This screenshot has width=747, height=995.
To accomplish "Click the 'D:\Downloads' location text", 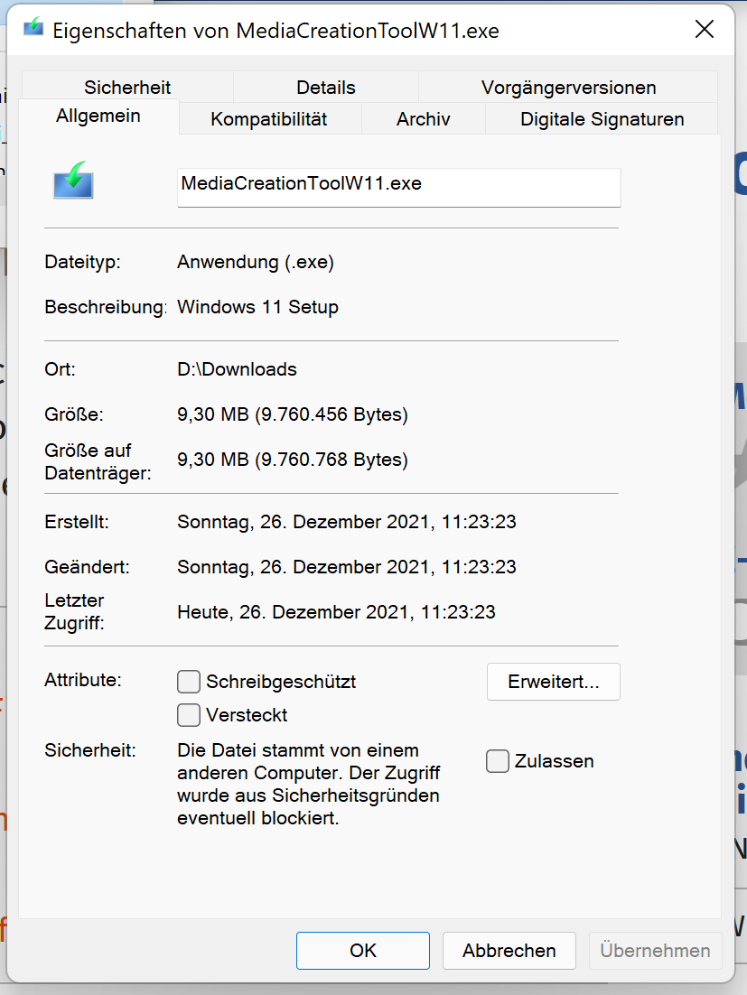I will pos(237,369).
